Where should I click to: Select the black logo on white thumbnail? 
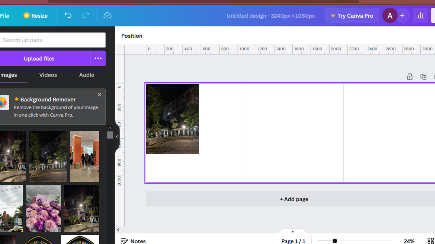80,239
